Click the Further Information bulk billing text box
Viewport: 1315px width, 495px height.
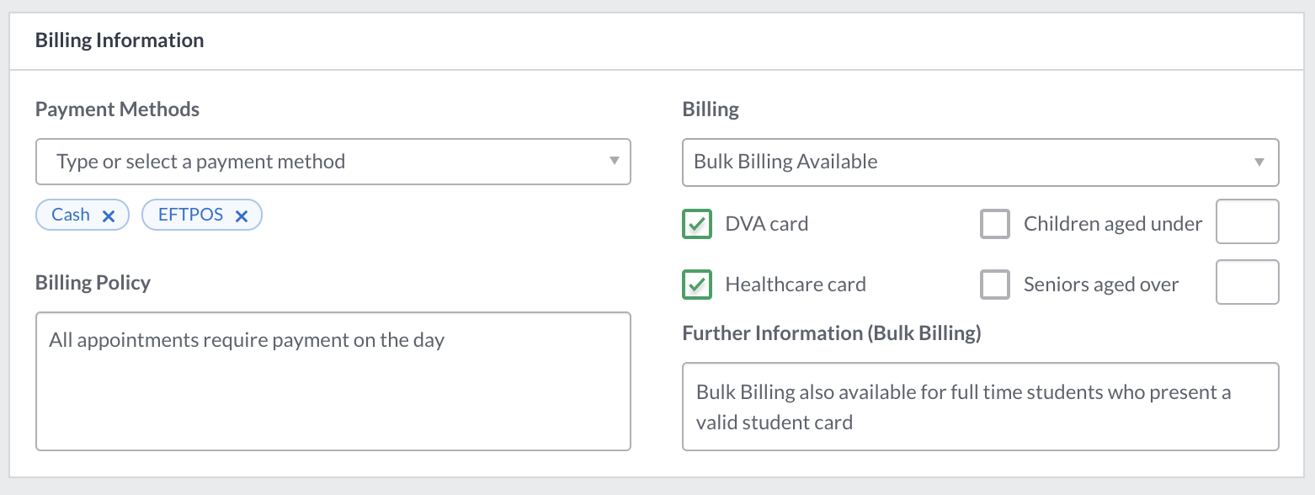point(980,407)
